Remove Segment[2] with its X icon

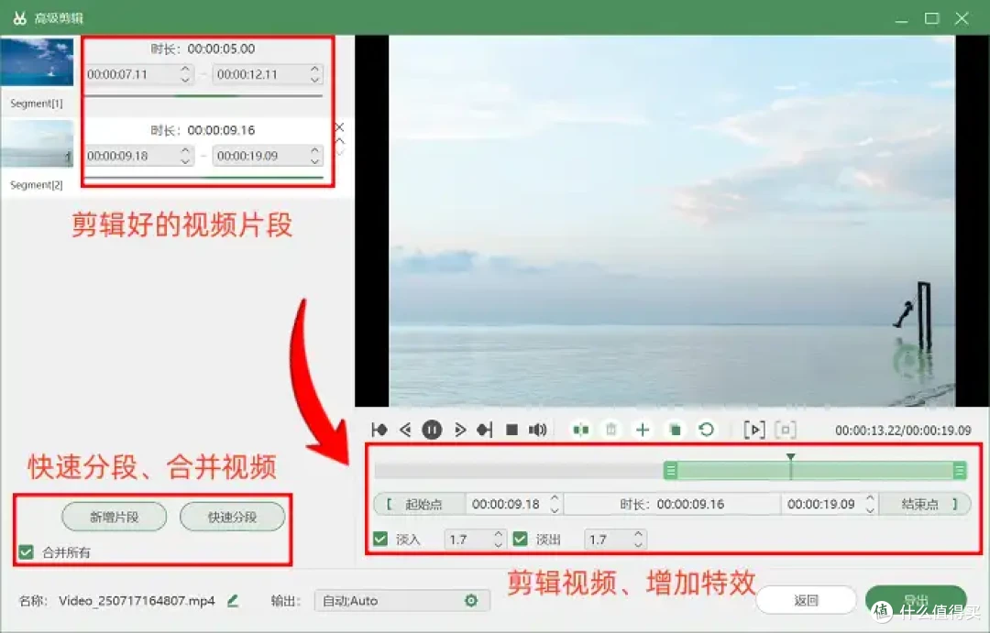340,127
